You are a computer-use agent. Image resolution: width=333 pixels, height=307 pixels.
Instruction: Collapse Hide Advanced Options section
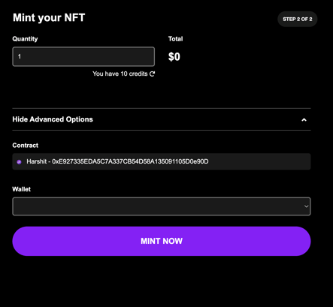click(162, 119)
